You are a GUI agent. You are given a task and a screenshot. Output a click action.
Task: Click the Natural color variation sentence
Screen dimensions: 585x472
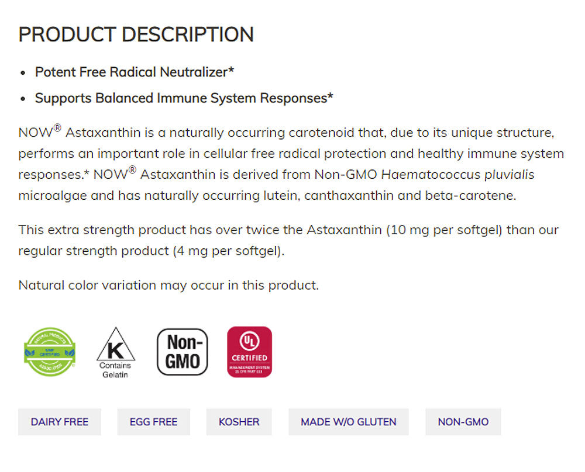[x=168, y=285]
